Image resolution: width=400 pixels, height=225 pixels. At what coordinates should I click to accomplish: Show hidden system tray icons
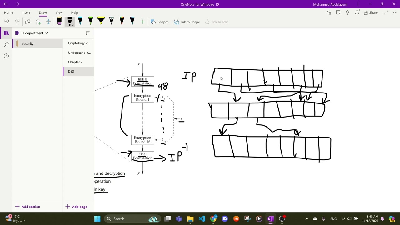point(307,219)
